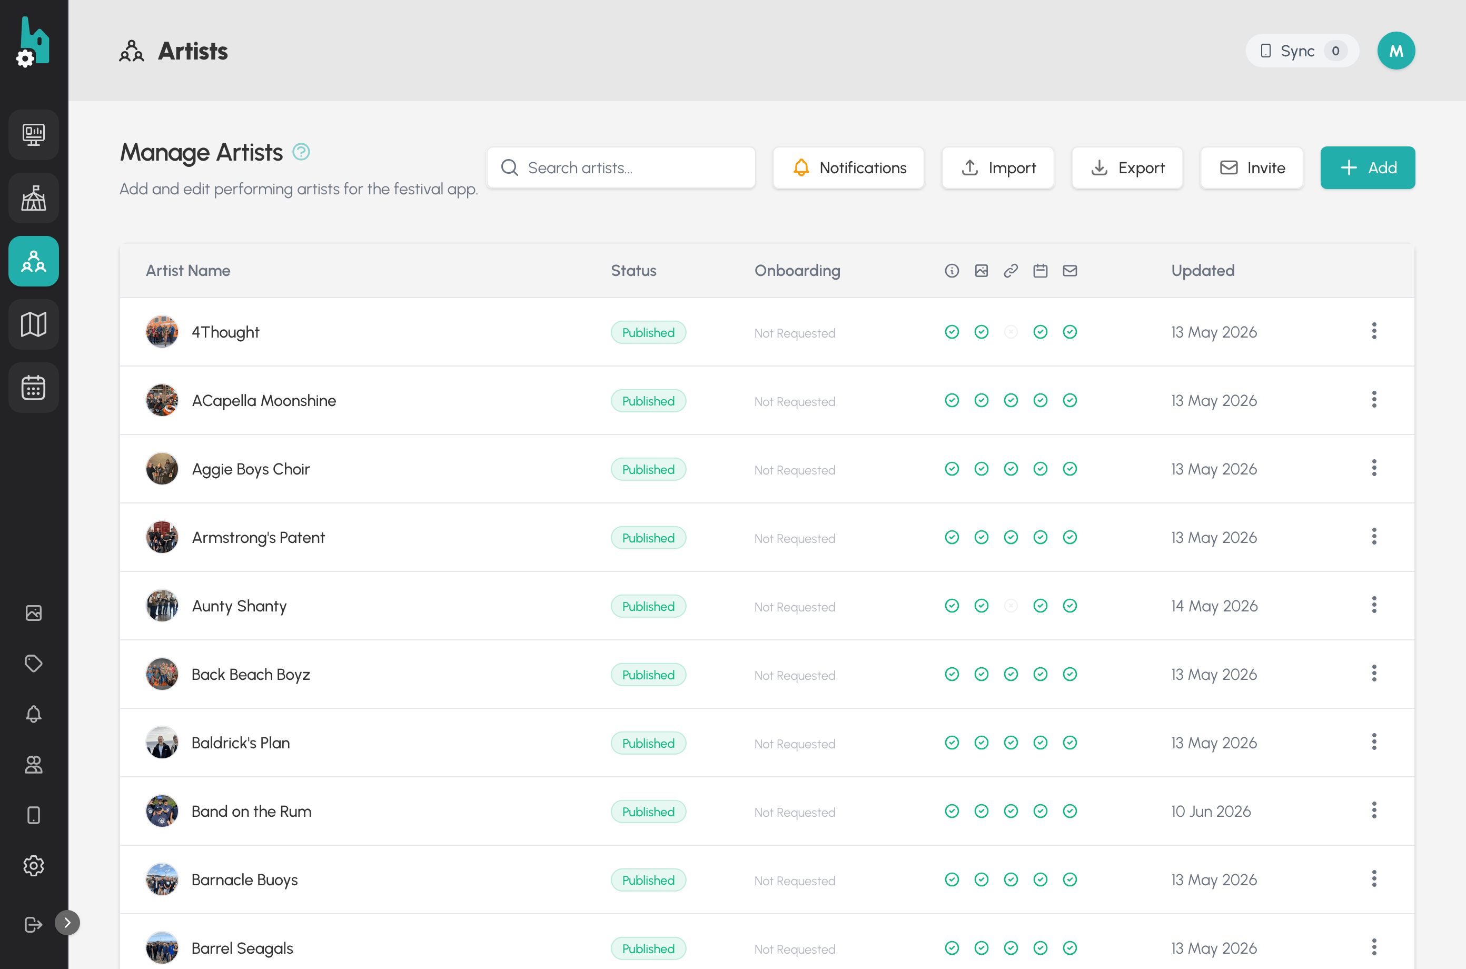Sort by the Status column header
The image size is (1466, 969).
(x=633, y=271)
